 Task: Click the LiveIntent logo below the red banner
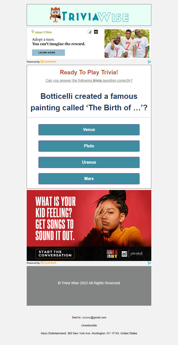point(48,263)
